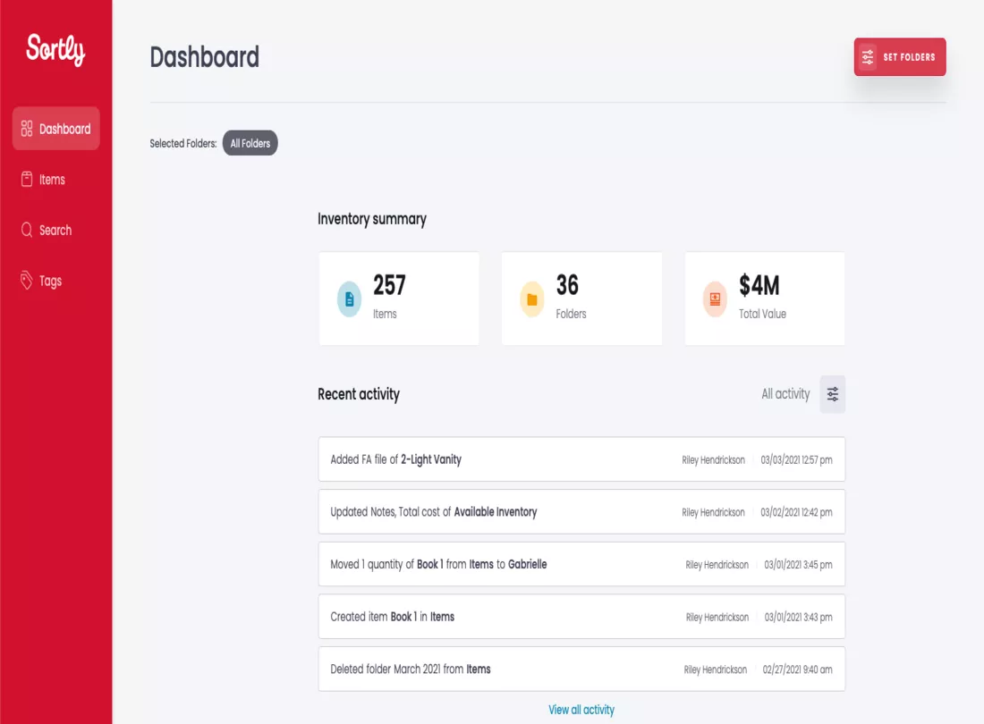Select the Dashboard icon in sidebar
984x724 pixels.
(25, 128)
